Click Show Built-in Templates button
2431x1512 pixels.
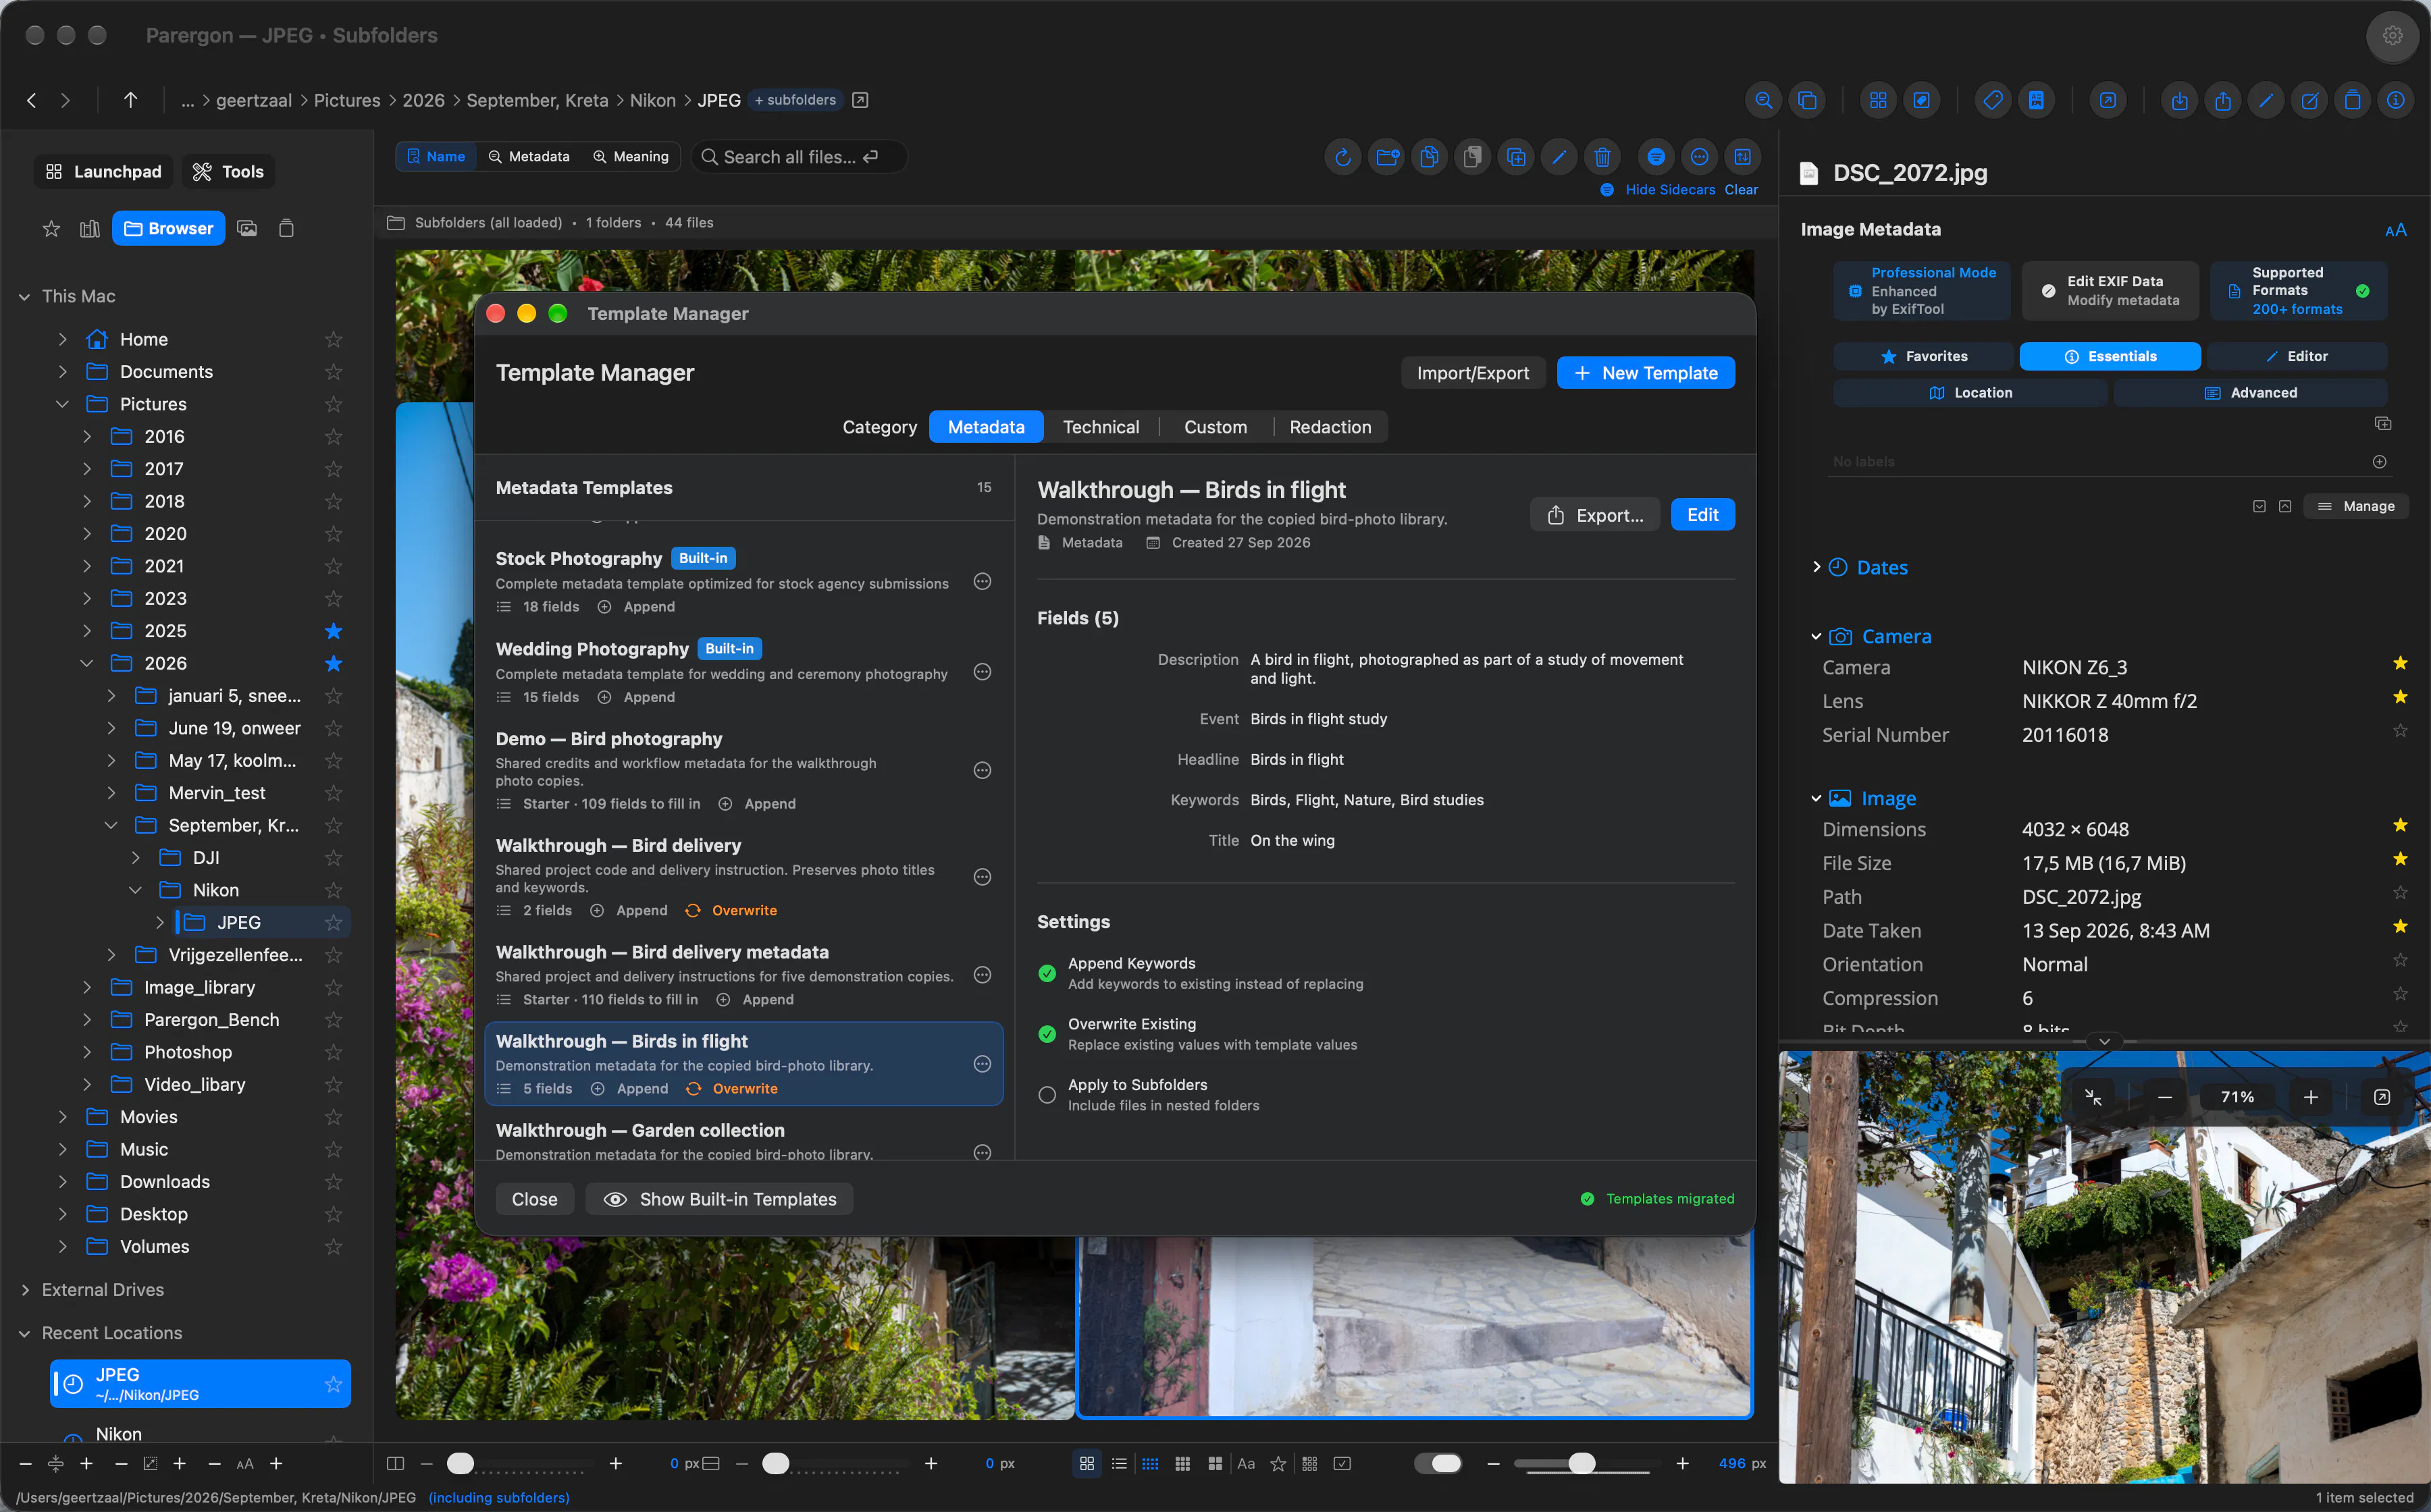719,1199
